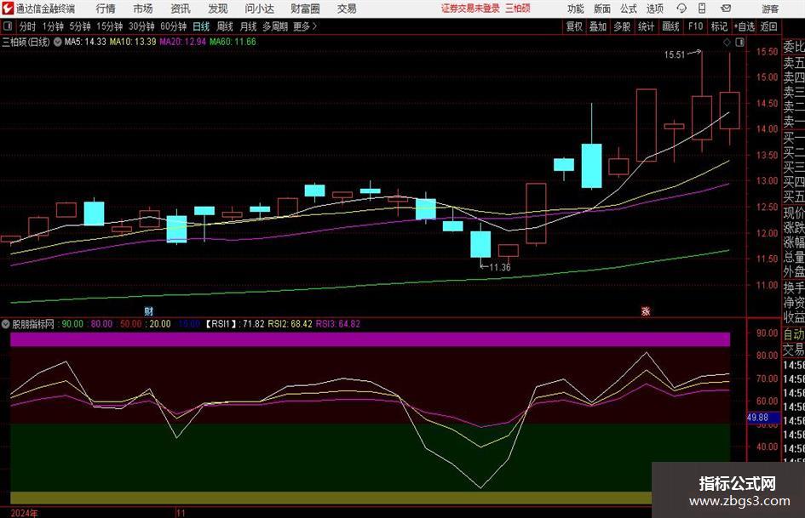The width and height of the screenshot is (805, 518).
Task: Click the 15.51 high price label
Action: (675, 54)
